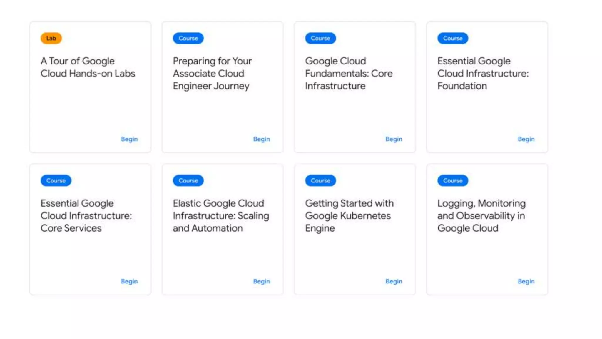Begin Elastic Google Cloud Infrastructure: Scaling and Automation

coord(262,281)
